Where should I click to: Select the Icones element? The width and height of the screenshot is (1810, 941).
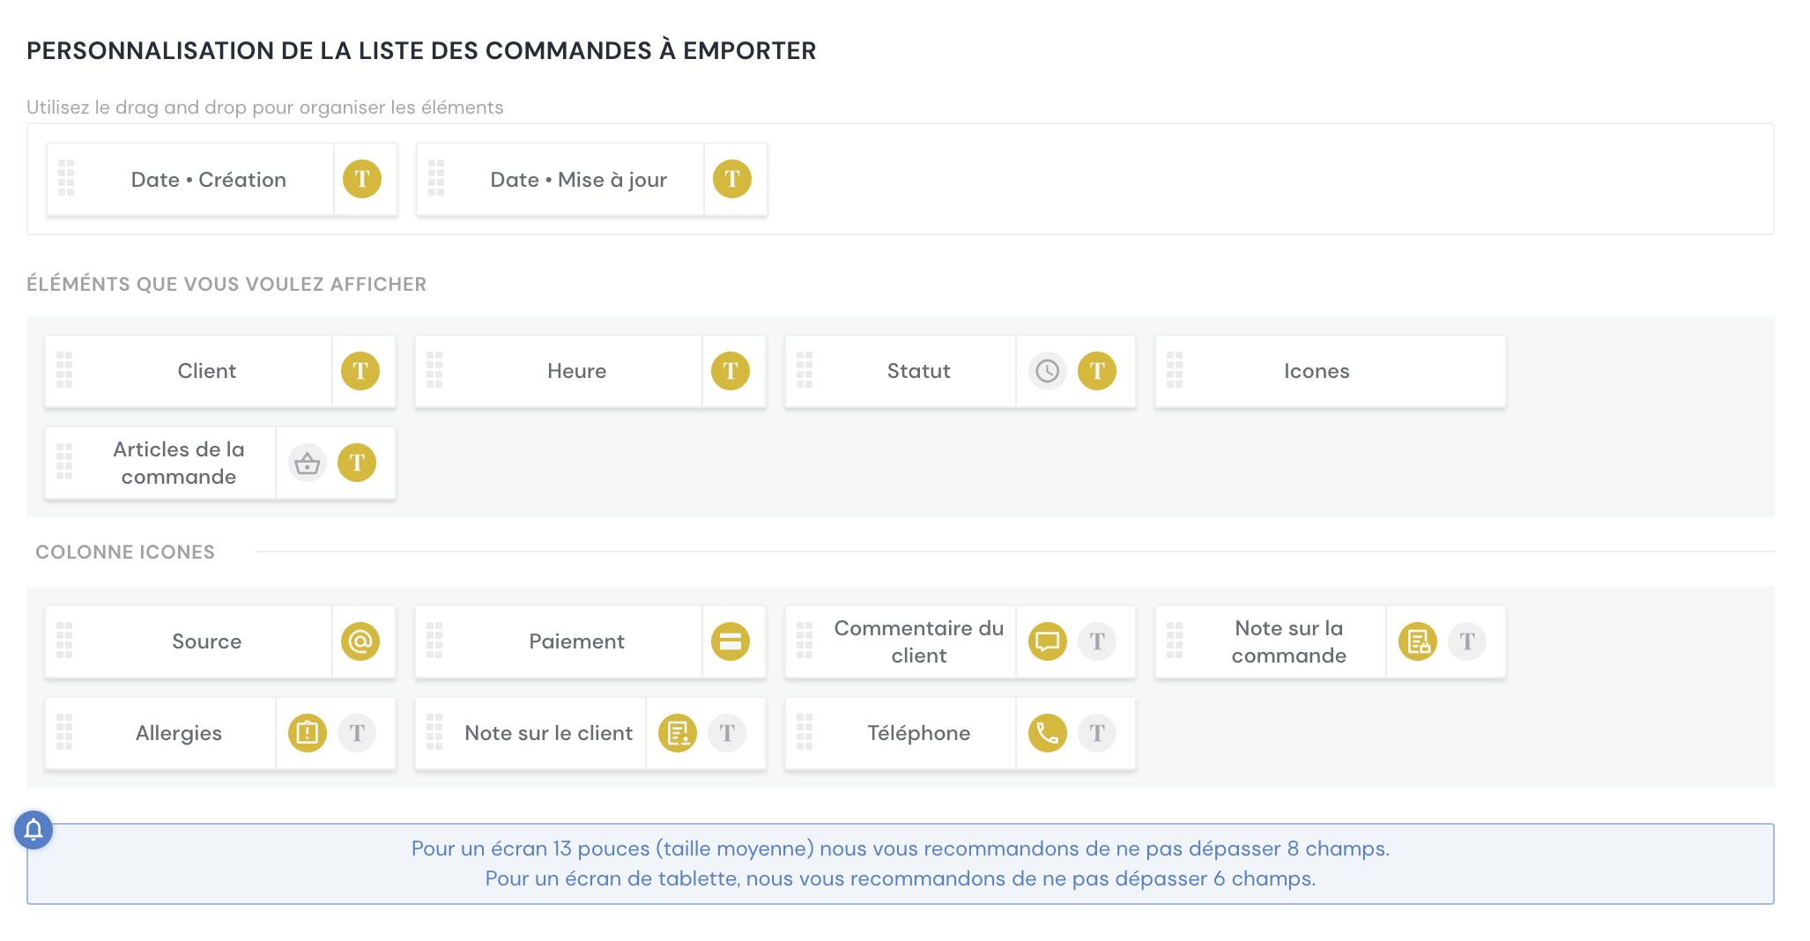click(1317, 371)
